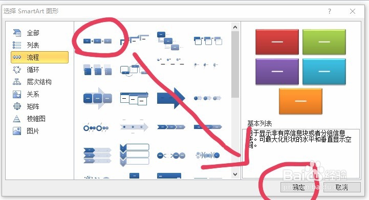Close the SmartArt dialog with X
369x200 pixels.
pyautogui.click(x=353, y=11)
